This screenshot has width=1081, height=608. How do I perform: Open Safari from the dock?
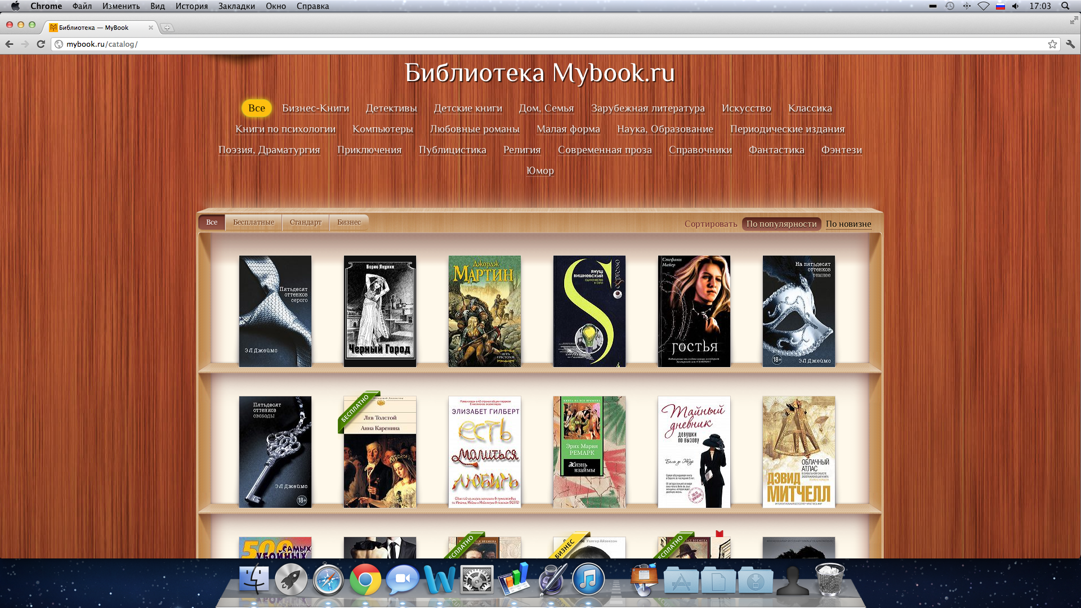[328, 579]
